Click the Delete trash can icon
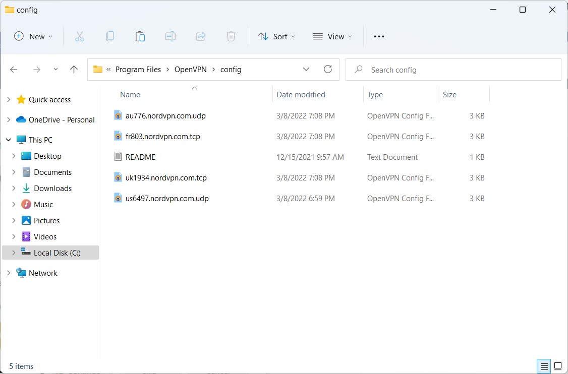This screenshot has height=374, width=568. tap(231, 36)
